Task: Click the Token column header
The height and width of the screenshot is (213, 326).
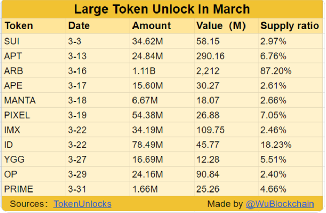Action: pyautogui.click(x=19, y=26)
